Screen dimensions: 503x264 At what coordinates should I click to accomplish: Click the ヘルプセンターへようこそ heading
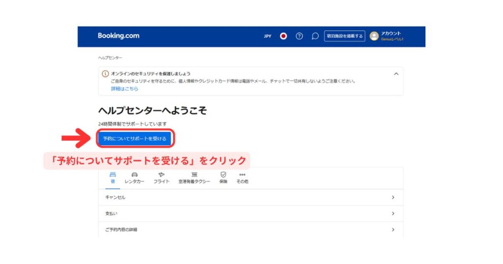(x=152, y=110)
